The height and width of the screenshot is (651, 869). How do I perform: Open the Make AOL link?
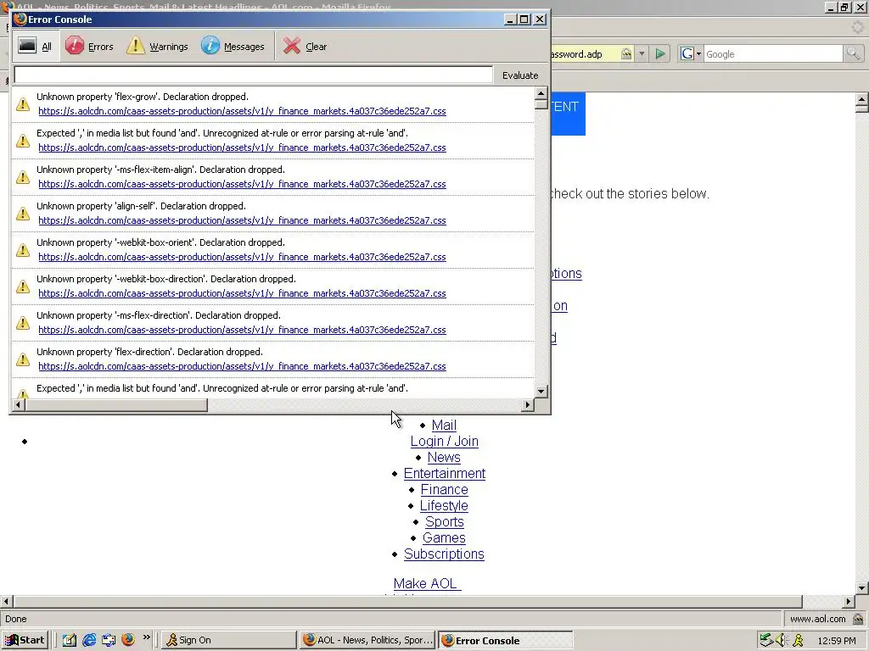pos(427,583)
